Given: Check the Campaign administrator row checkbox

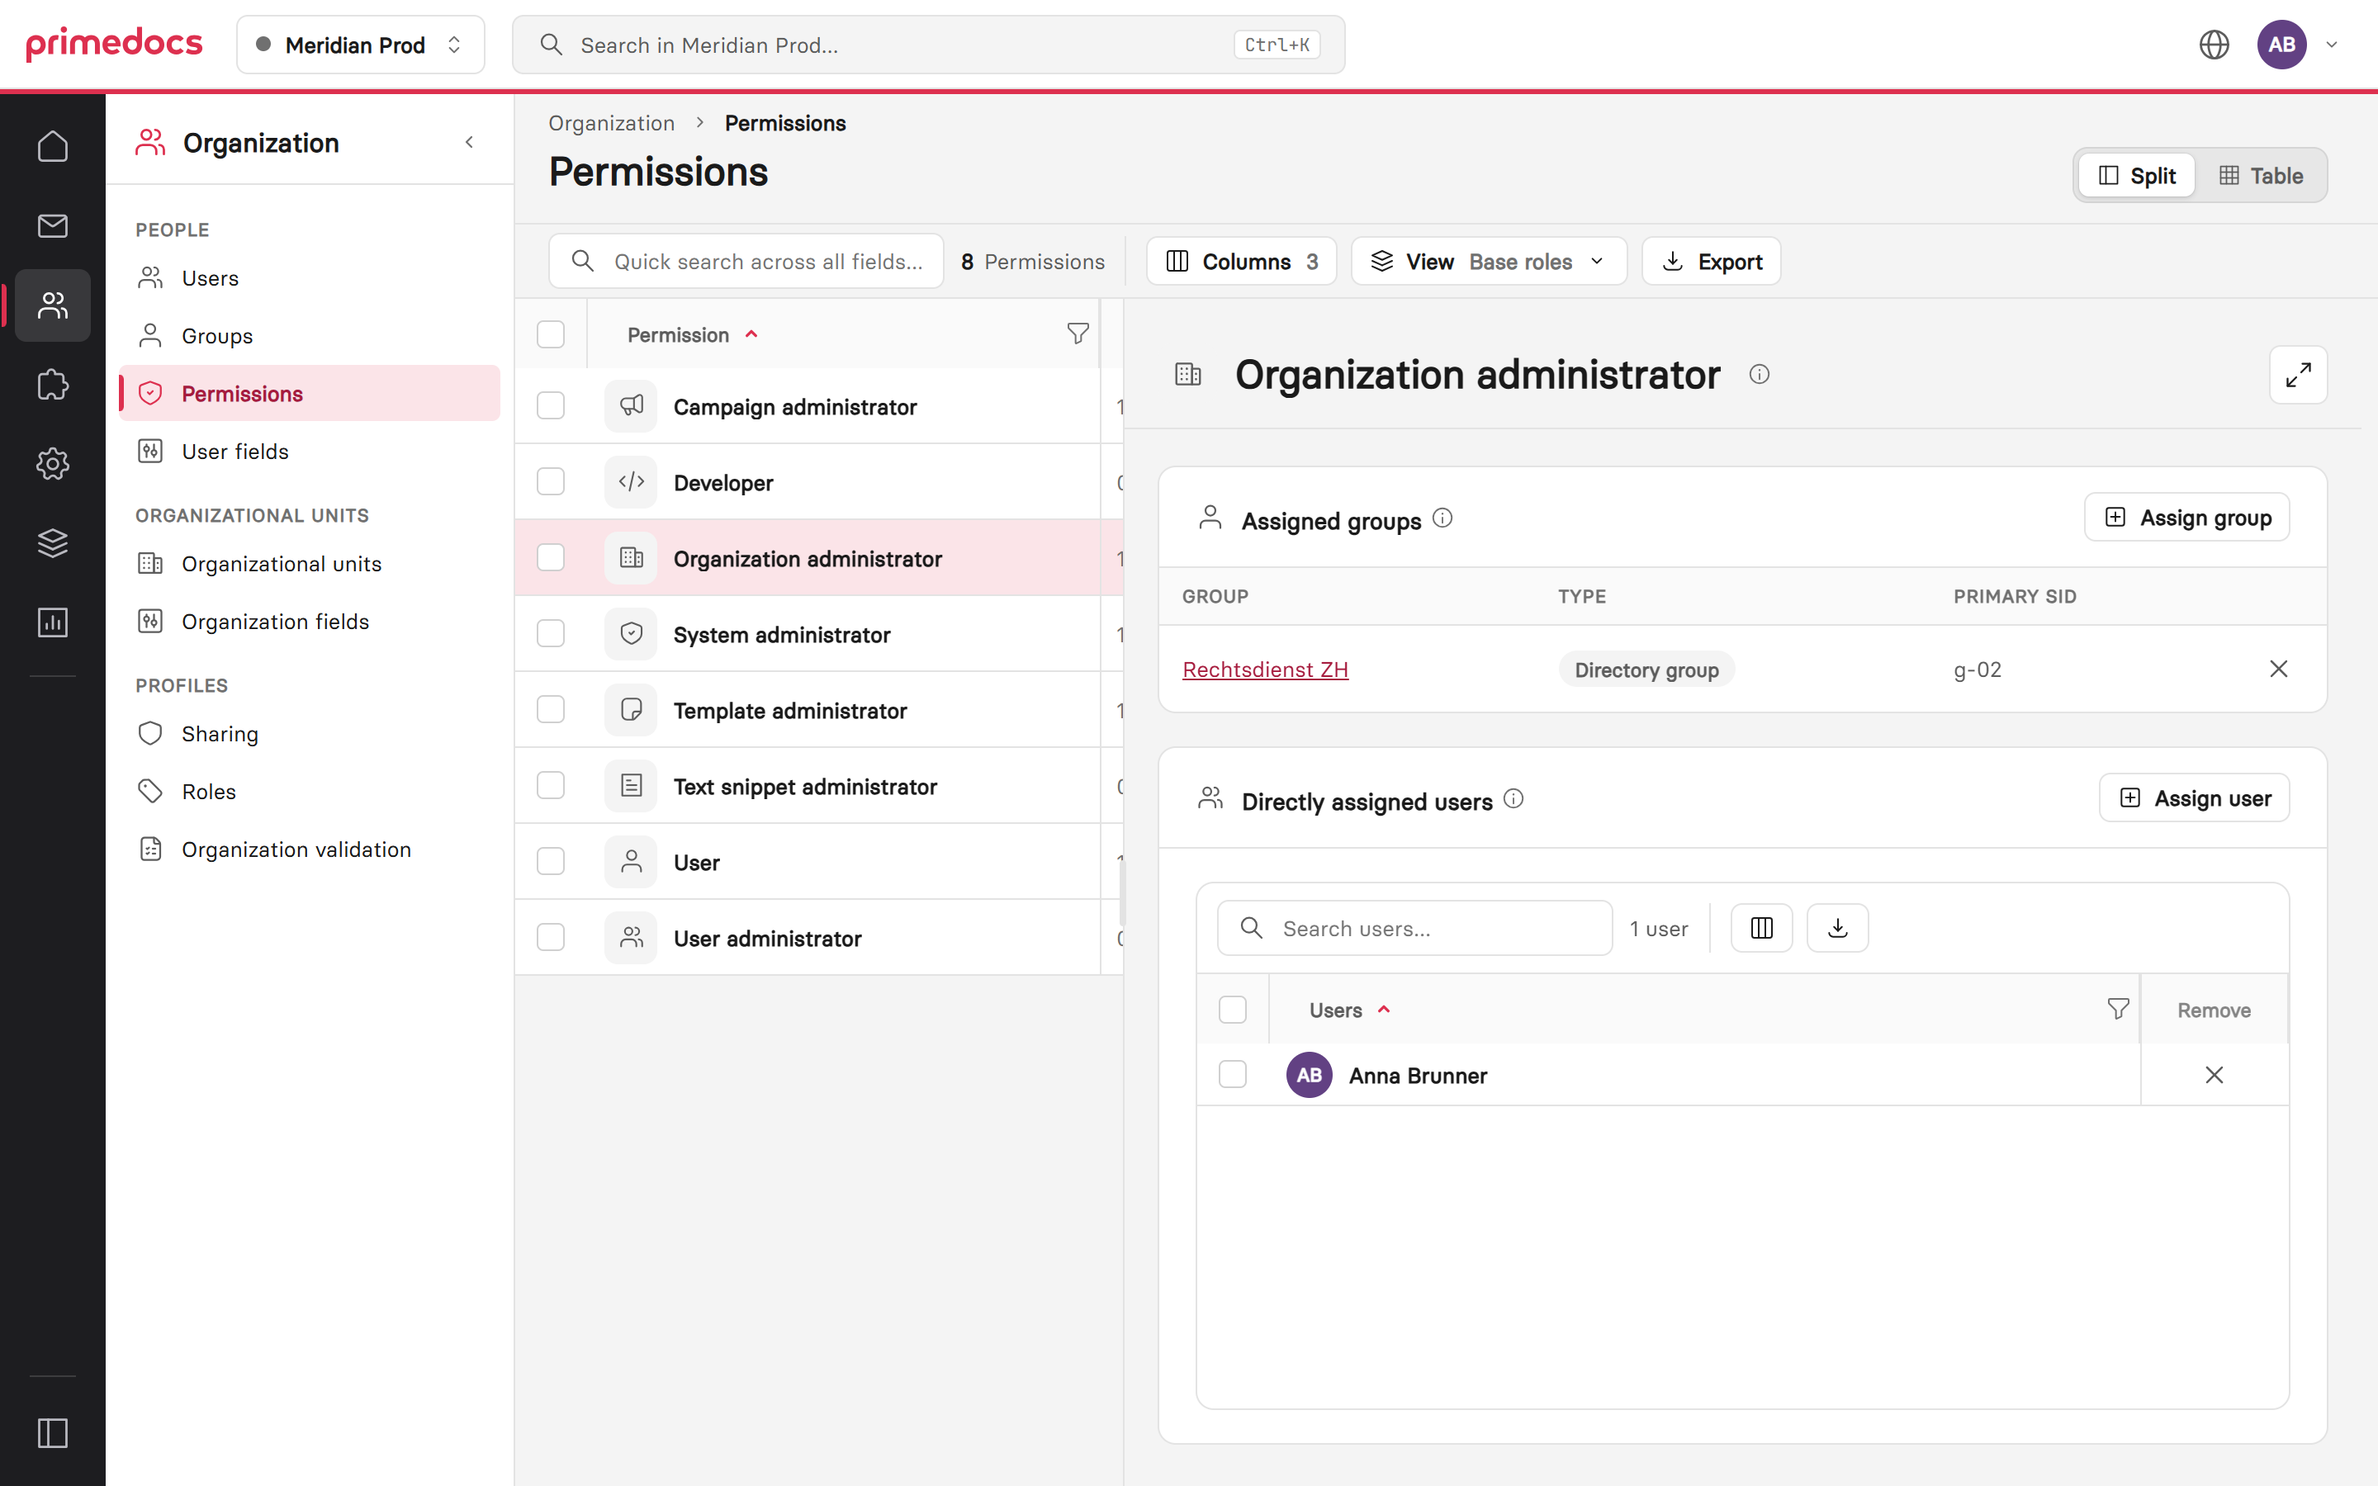Looking at the screenshot, I should coord(550,406).
